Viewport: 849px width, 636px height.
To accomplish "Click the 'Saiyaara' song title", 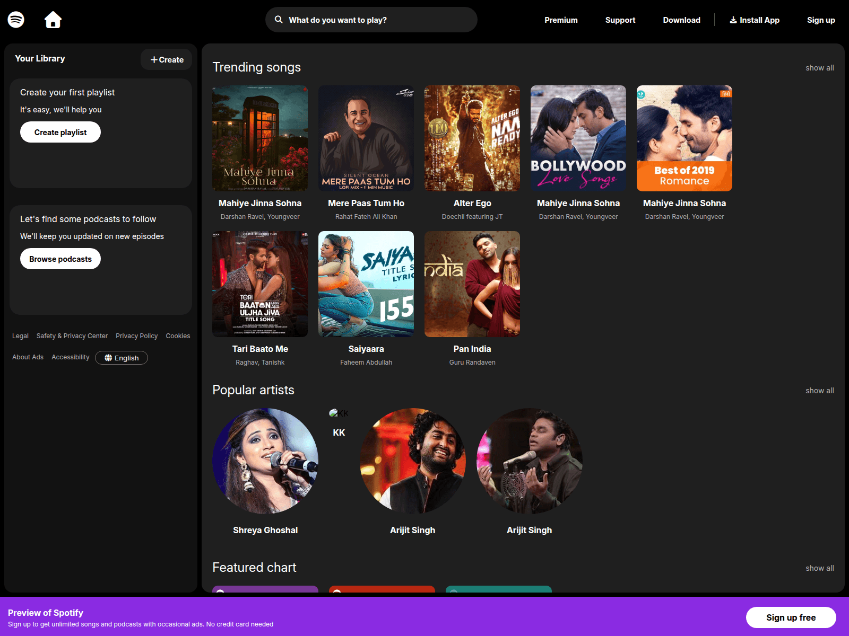I will (x=366, y=349).
